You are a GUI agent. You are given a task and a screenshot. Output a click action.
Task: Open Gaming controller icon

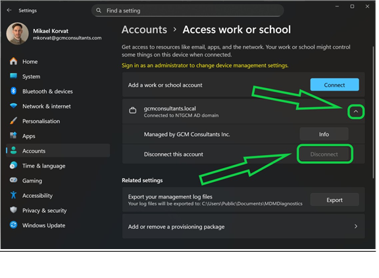point(14,180)
